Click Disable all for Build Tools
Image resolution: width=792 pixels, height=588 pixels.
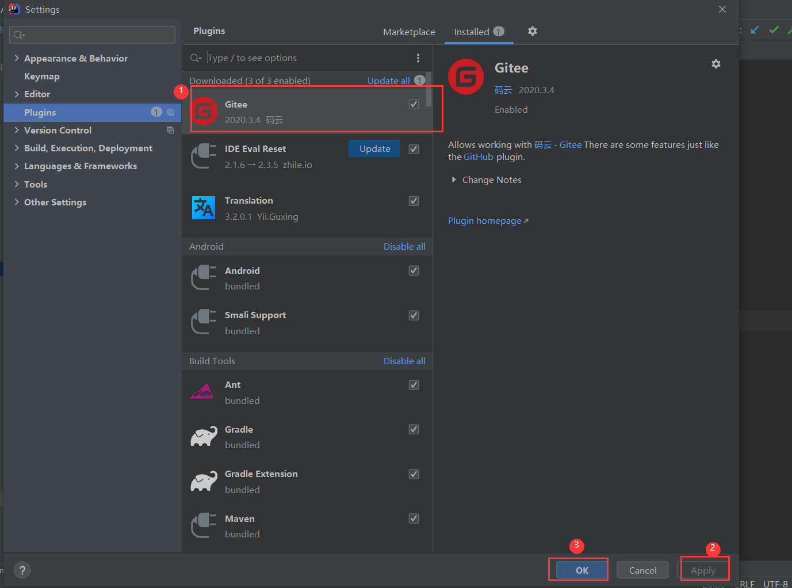tap(404, 361)
